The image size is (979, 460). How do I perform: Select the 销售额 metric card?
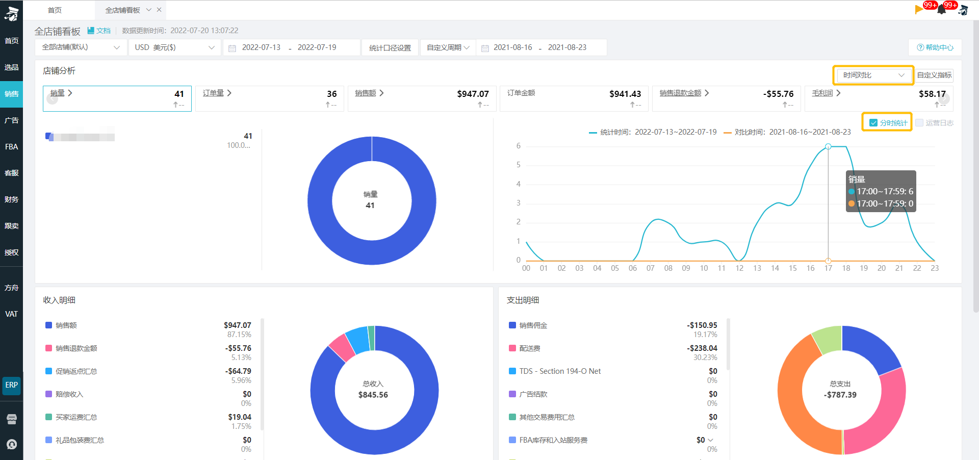tap(422, 98)
